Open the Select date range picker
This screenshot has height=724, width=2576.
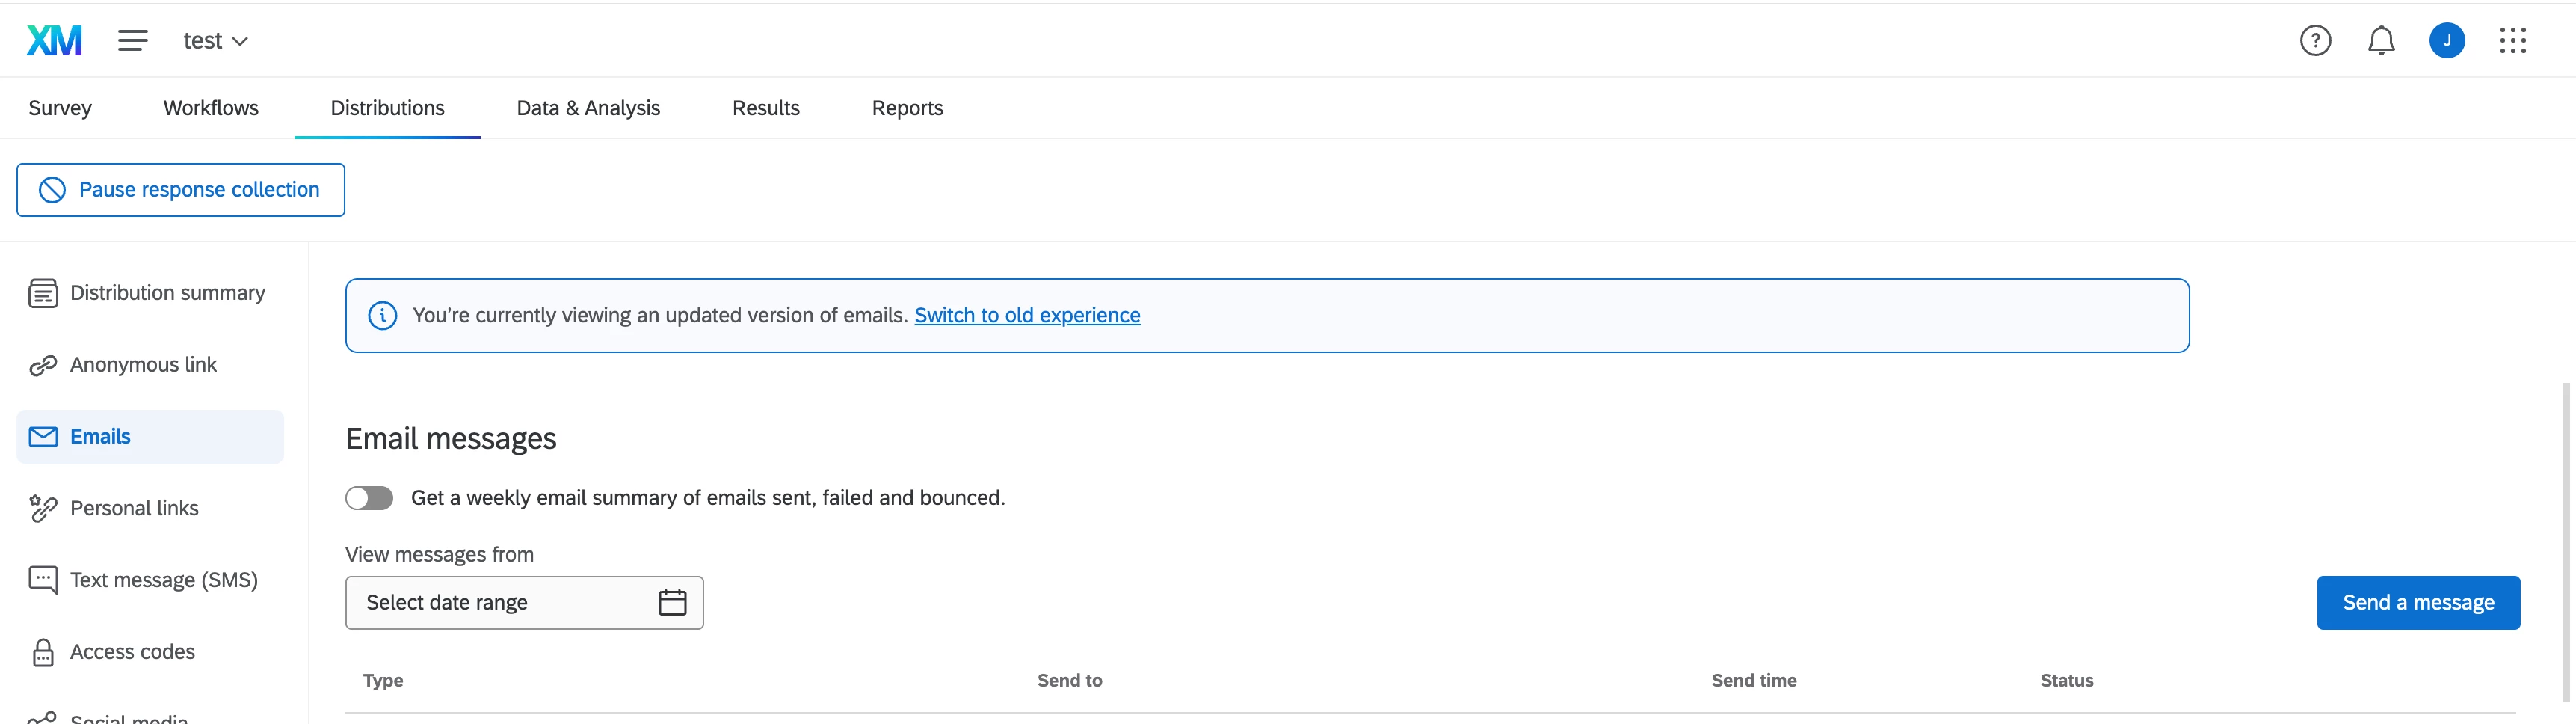click(x=524, y=602)
